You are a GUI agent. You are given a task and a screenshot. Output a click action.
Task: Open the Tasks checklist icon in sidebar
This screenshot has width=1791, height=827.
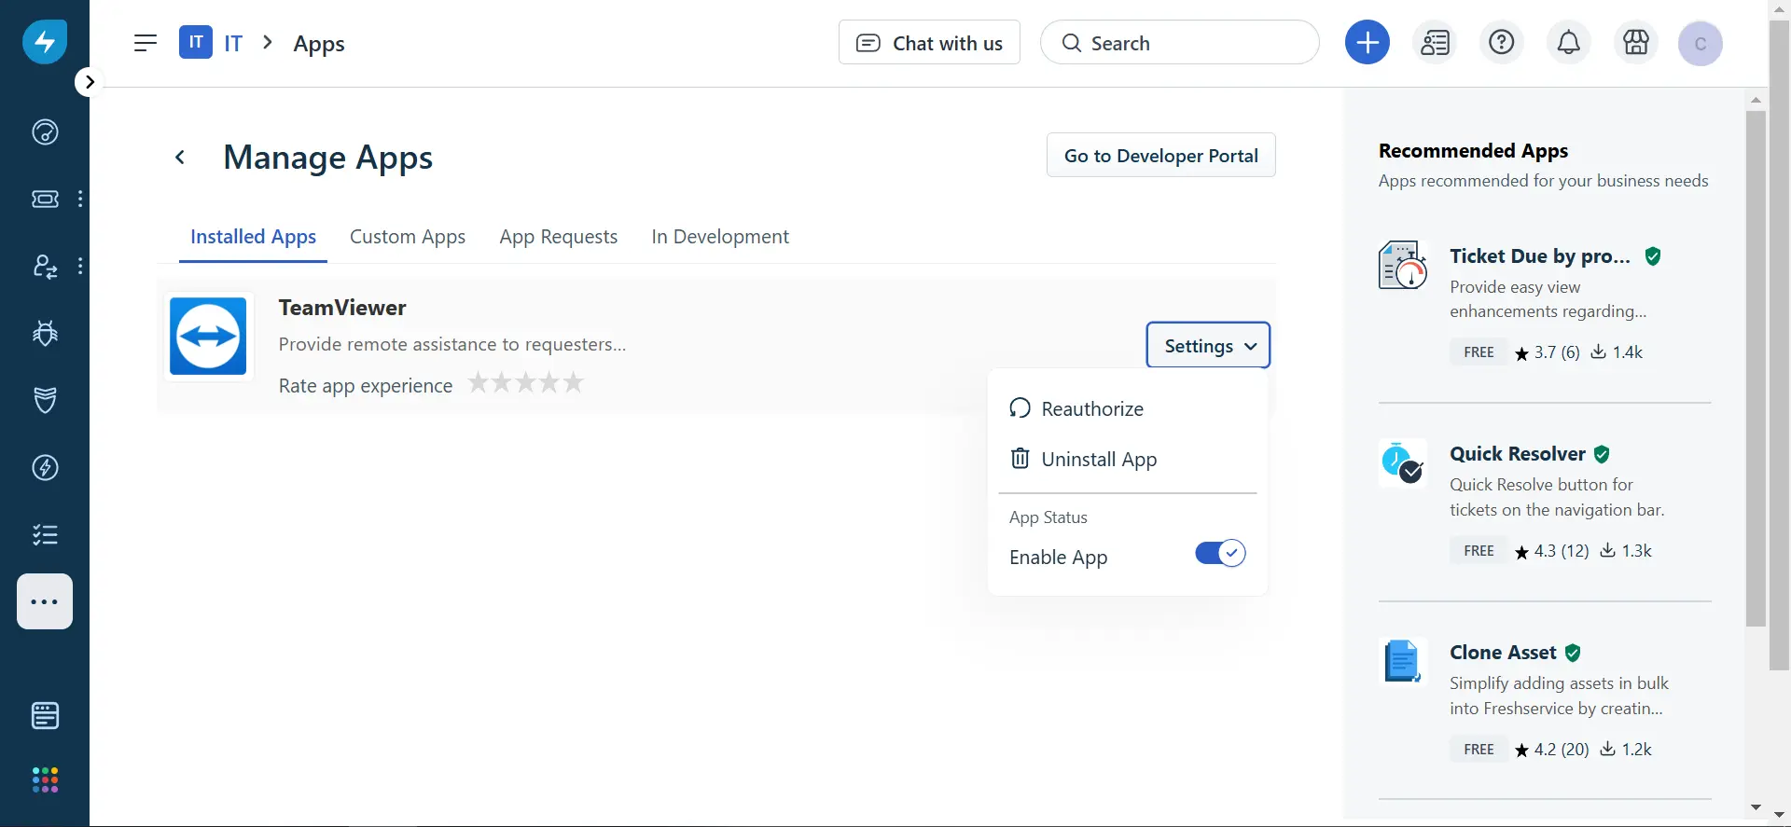(x=45, y=534)
